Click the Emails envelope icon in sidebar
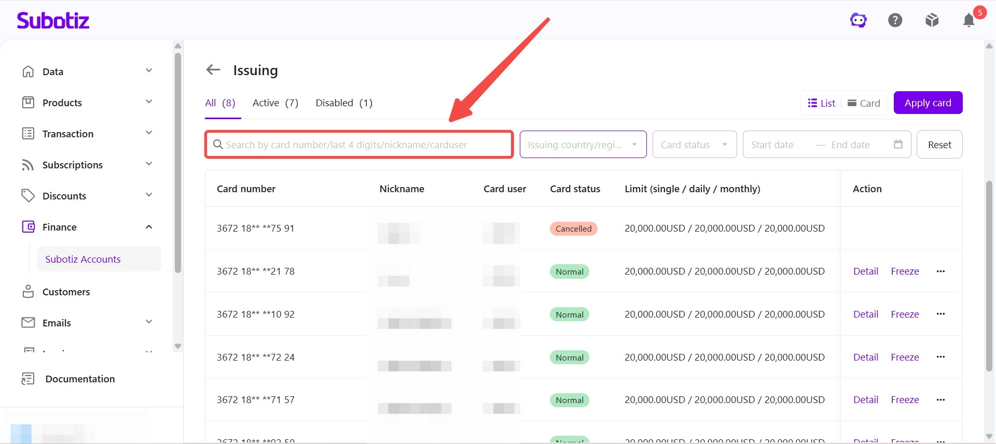Screen dimensions: 996x444 [x=28, y=323]
